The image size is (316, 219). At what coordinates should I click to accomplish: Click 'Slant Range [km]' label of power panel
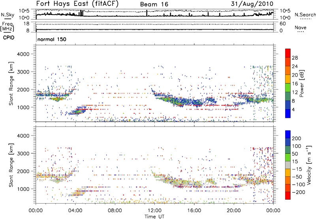coord(11,83)
